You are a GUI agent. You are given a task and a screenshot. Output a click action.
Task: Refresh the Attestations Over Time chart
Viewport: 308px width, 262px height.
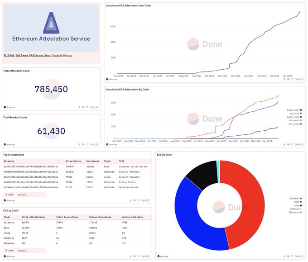click(292, 79)
